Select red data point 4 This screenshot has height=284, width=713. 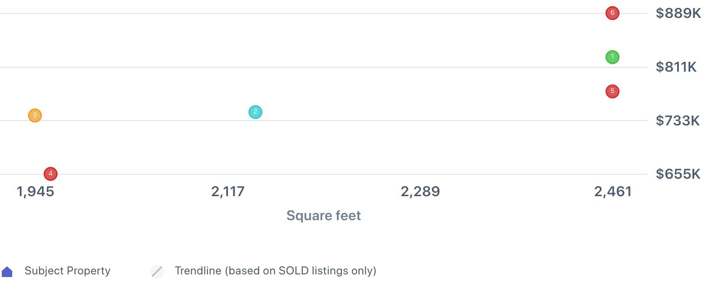pyautogui.click(x=51, y=174)
